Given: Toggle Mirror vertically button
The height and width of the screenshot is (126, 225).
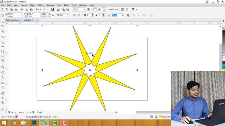Looking at the screenshot, I should coord(79,15).
